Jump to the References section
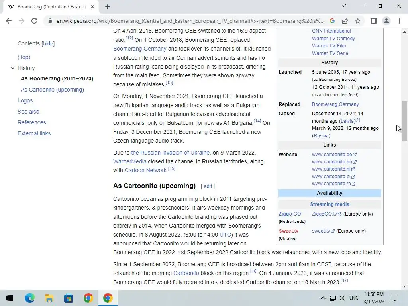This screenshot has width=408, height=306. pos(32,122)
